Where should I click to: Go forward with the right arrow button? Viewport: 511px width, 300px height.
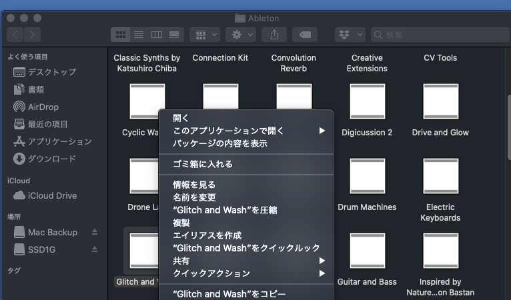pyautogui.click(x=32, y=35)
